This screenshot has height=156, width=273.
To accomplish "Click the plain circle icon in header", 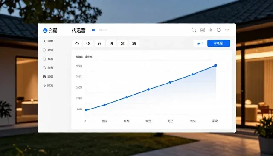I will pos(218,30).
